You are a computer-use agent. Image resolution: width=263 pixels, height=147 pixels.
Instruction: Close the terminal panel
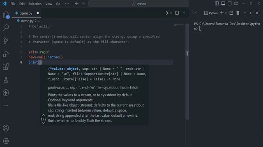click(x=257, y=13)
